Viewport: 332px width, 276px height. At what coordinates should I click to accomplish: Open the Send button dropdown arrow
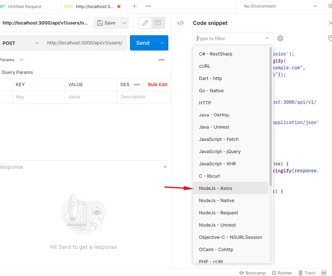pyautogui.click(x=162, y=43)
